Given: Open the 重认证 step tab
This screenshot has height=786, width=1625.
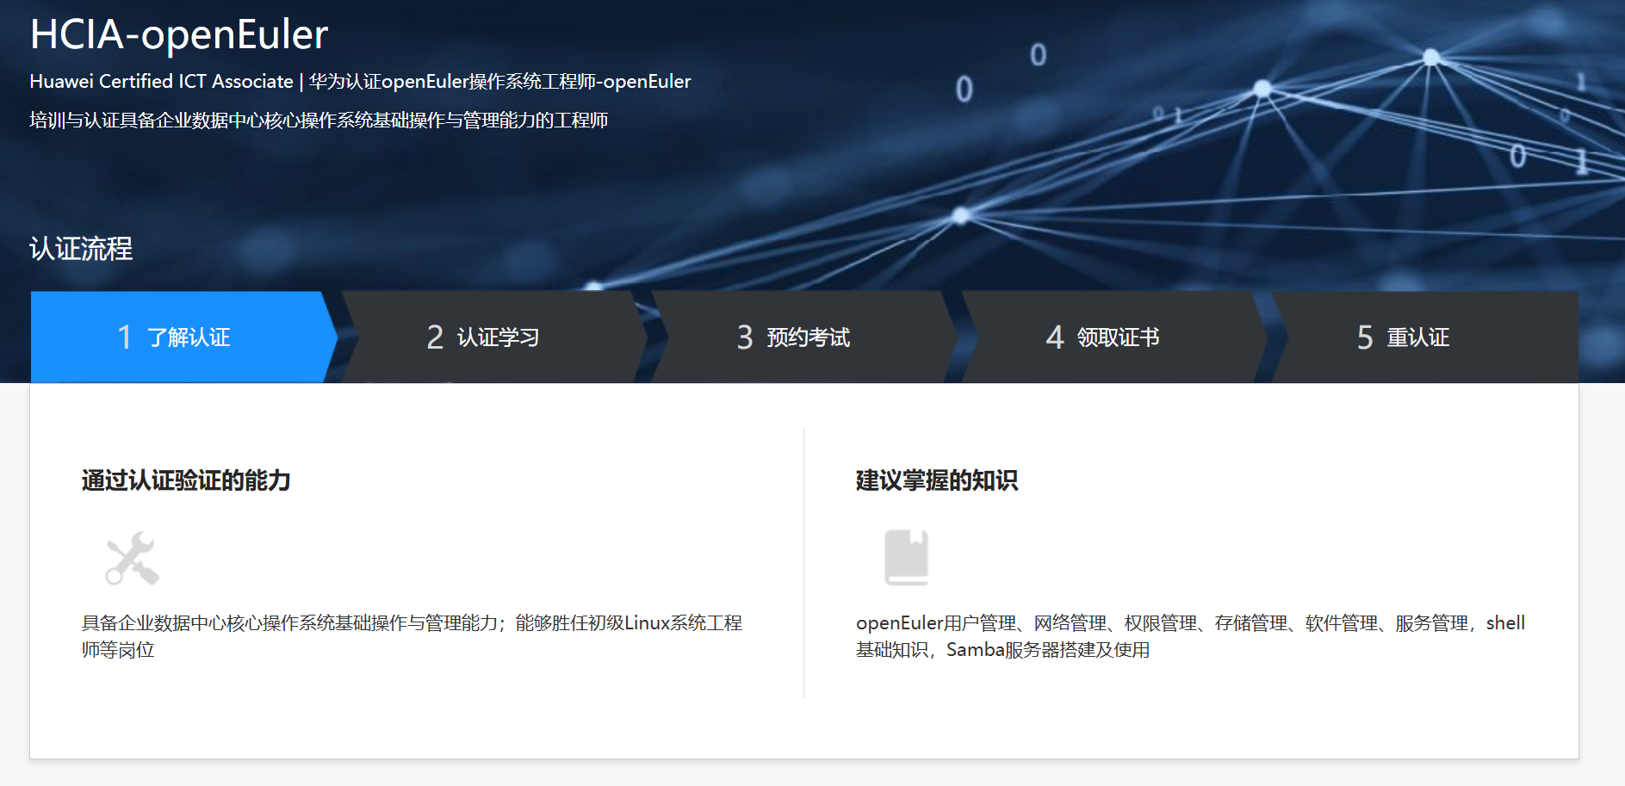Looking at the screenshot, I should pos(1424,337).
